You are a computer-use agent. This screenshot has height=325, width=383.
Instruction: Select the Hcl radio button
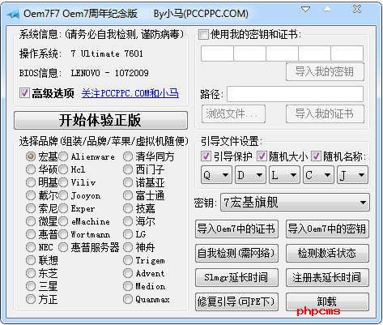[63, 169]
